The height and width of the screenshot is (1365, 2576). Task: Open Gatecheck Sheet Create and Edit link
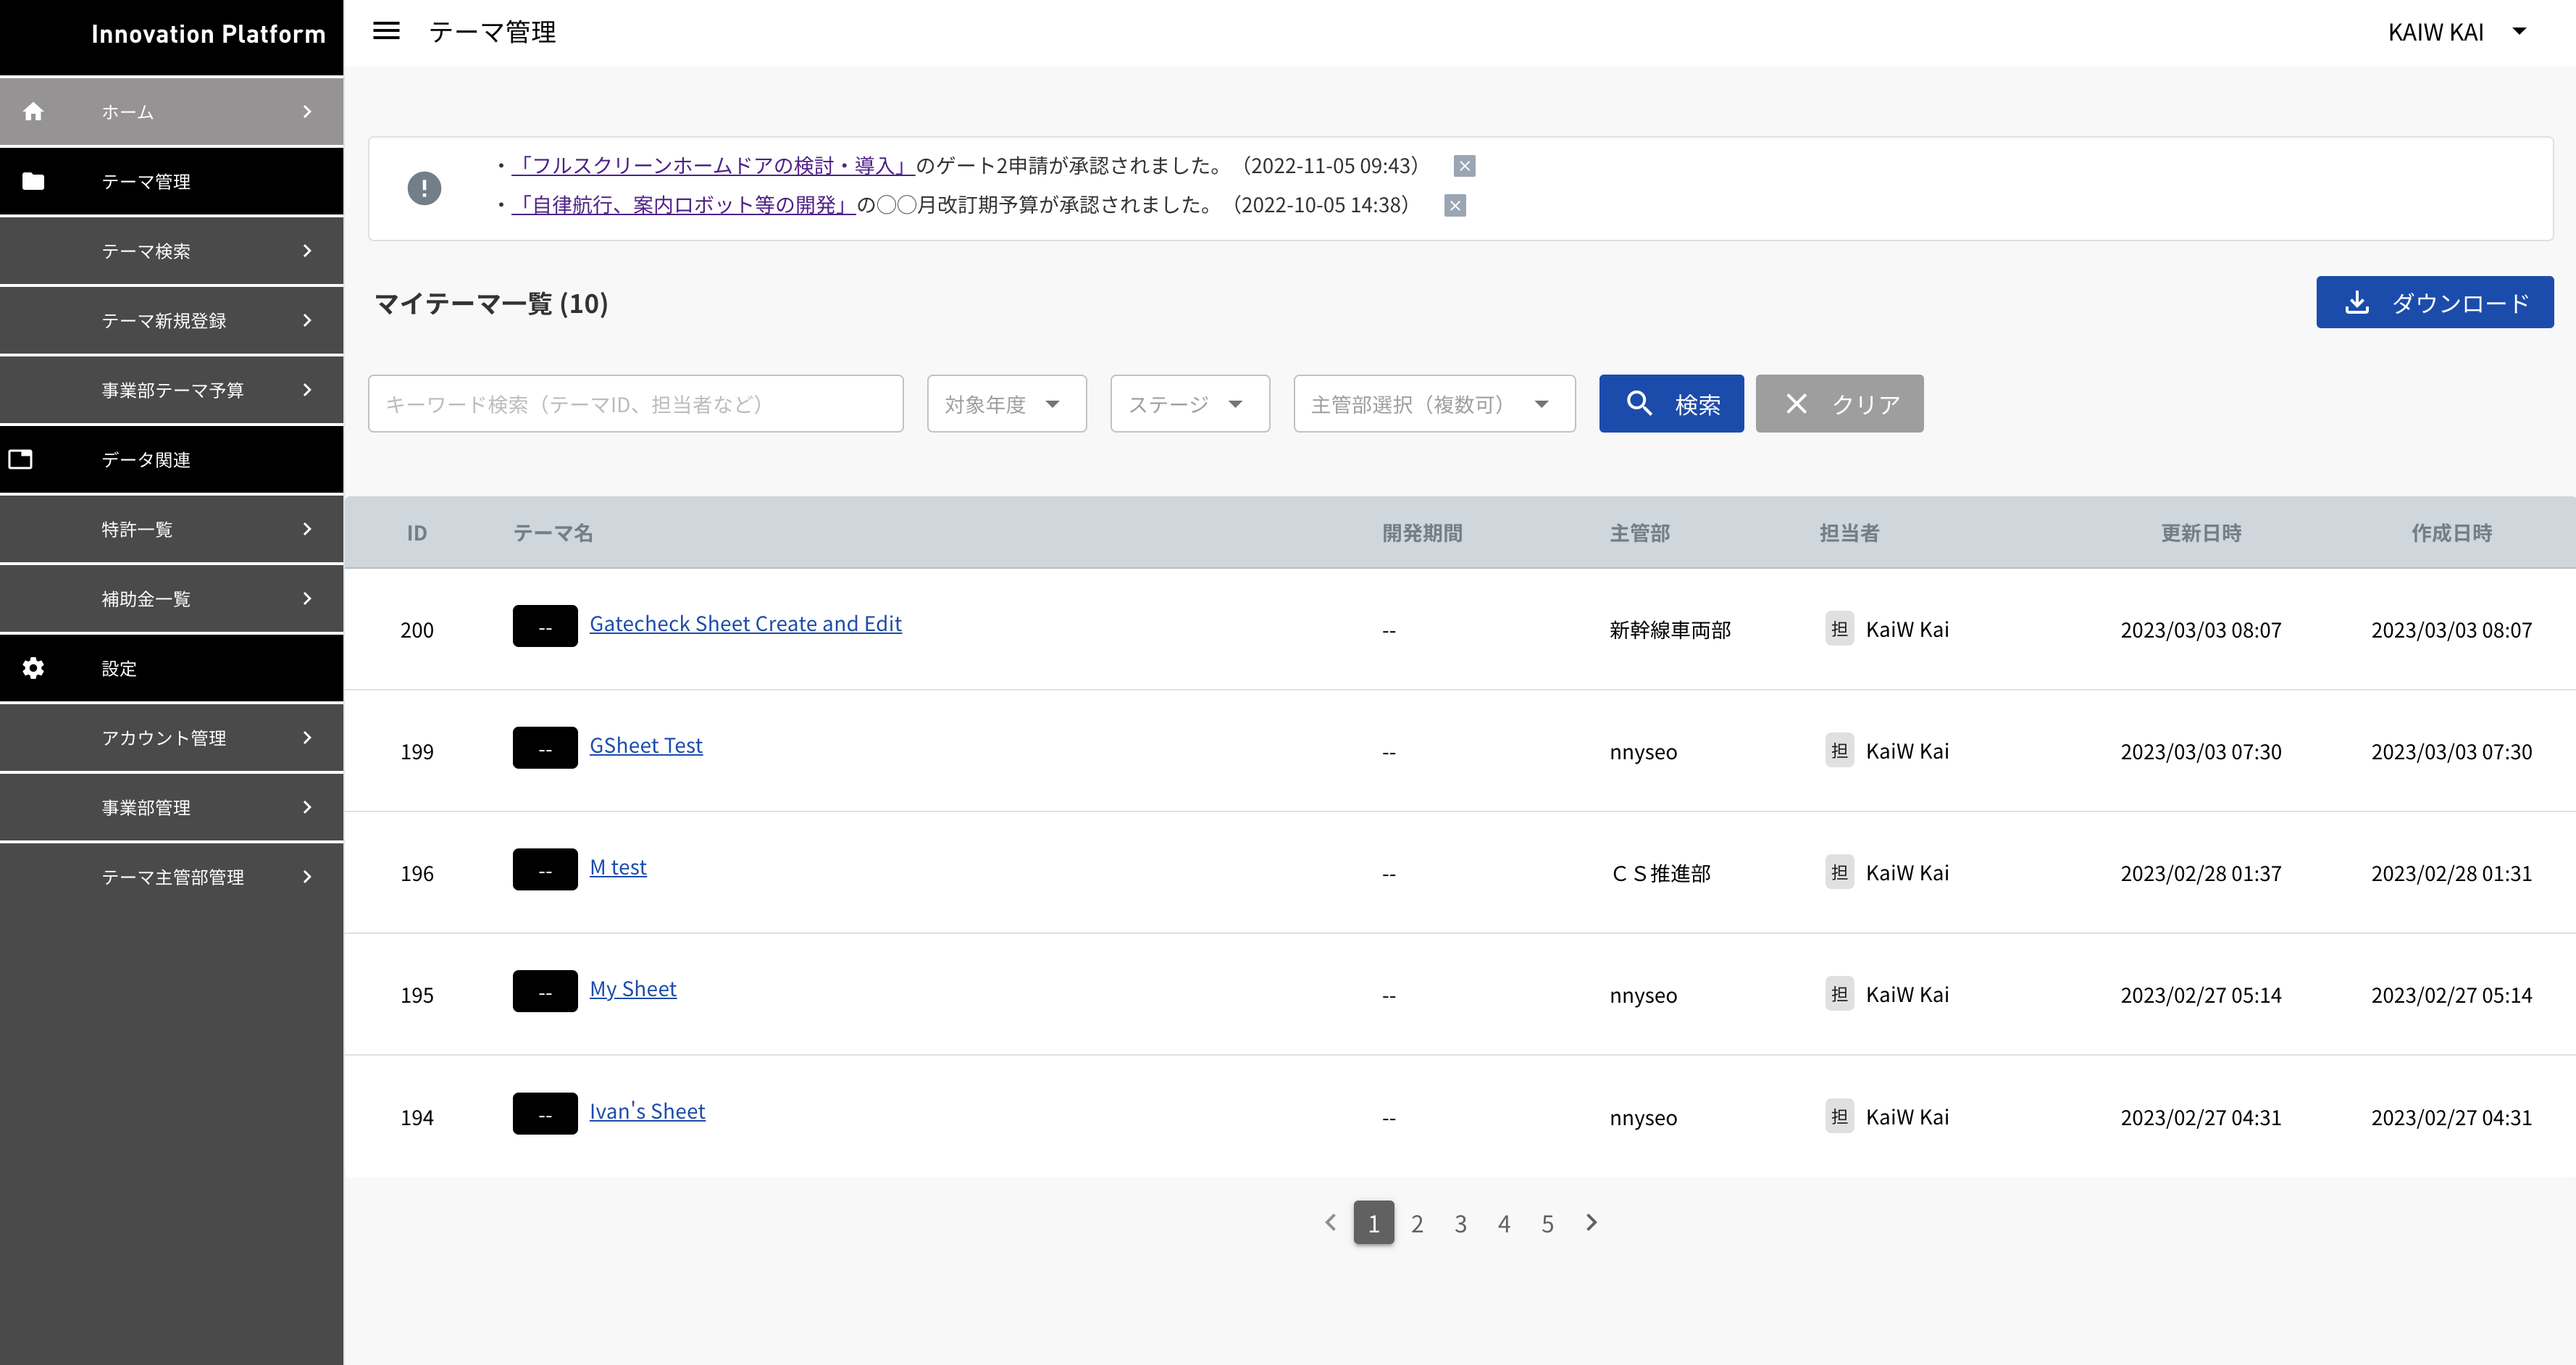(x=745, y=623)
